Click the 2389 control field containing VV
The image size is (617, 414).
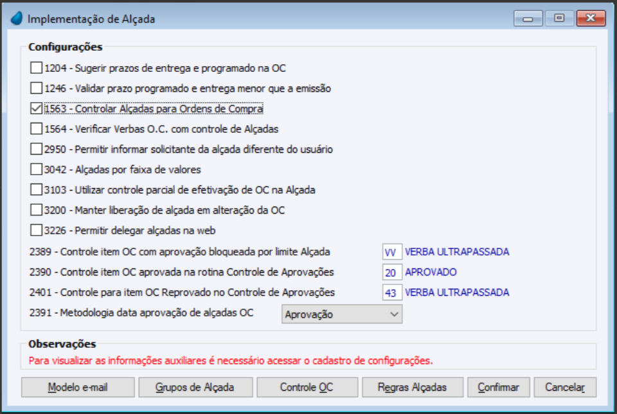pos(391,252)
